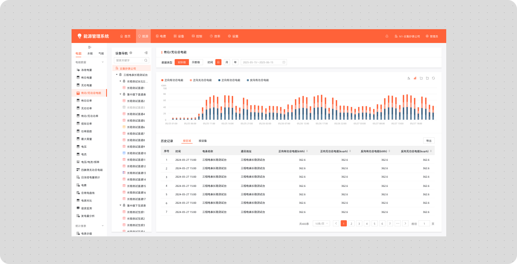Select 月 time granularity option
The width and height of the screenshot is (517, 264).
tap(227, 62)
